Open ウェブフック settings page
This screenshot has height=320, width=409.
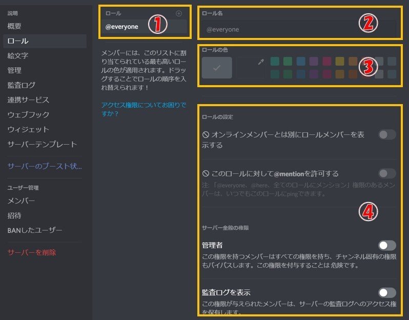pos(45,114)
